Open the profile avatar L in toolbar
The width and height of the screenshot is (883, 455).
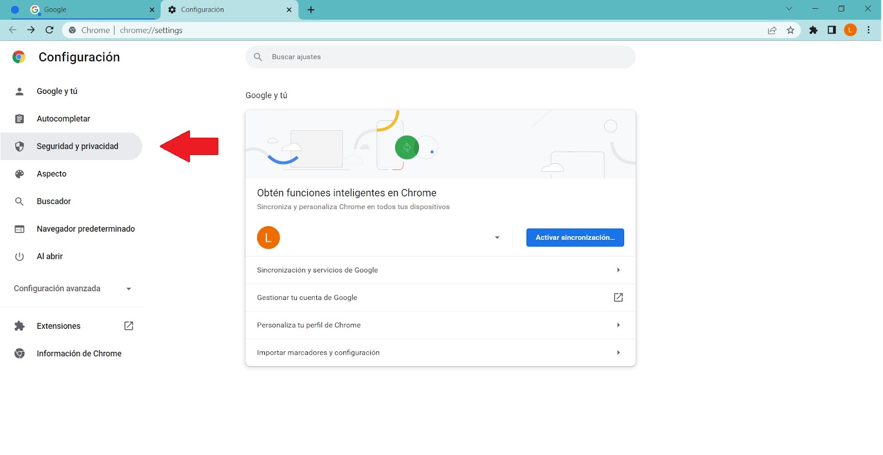point(850,30)
